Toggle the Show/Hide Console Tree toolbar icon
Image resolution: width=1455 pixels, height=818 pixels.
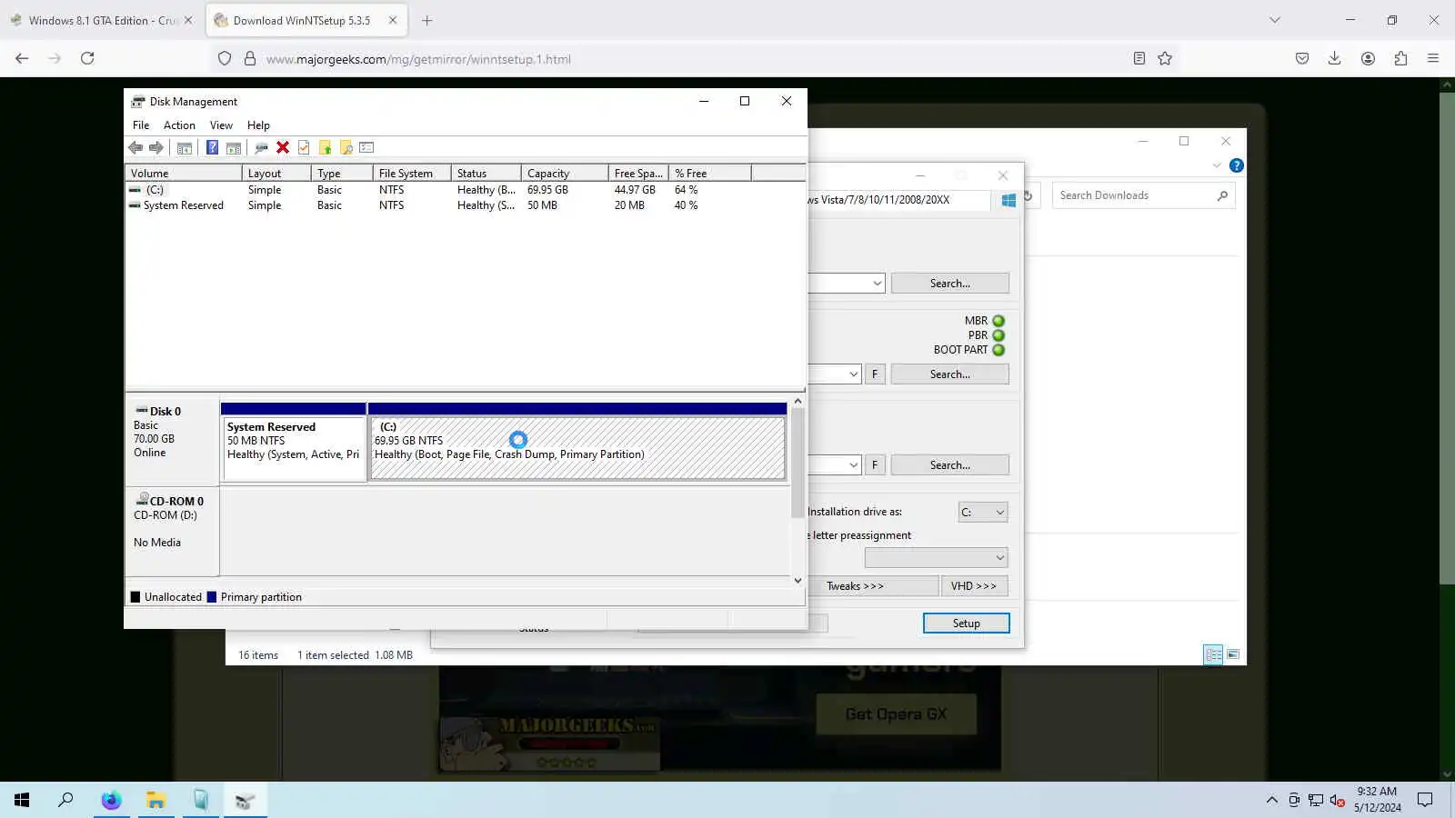(185, 147)
